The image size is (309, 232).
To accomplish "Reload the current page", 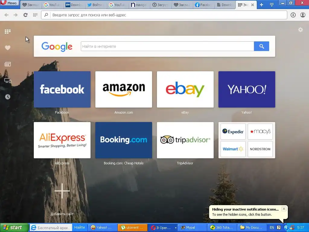I will pyautogui.click(x=25, y=15).
